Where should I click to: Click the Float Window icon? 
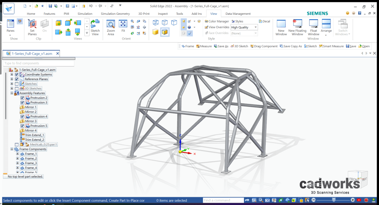click(x=313, y=27)
